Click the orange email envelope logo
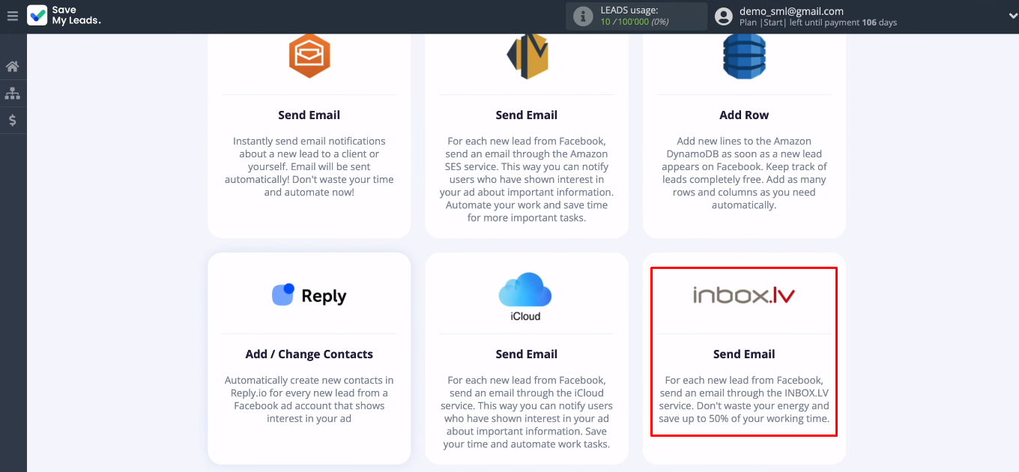Viewport: 1019px width, 472px height. coord(309,56)
